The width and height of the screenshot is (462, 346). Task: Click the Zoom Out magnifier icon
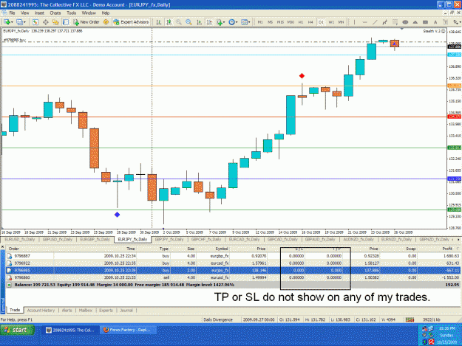pos(188,22)
